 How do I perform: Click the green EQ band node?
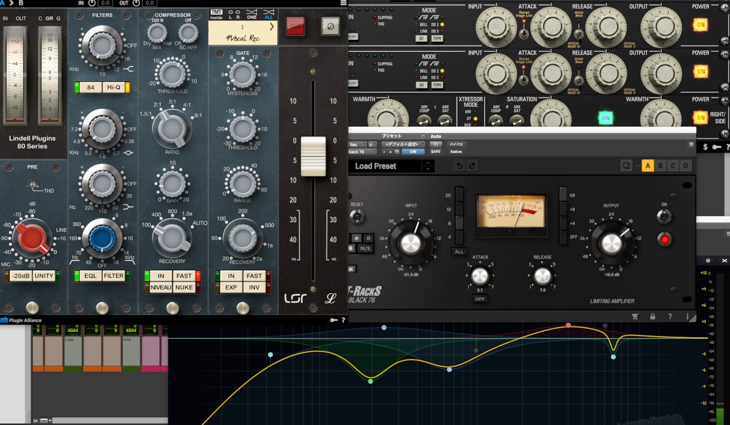point(370,381)
